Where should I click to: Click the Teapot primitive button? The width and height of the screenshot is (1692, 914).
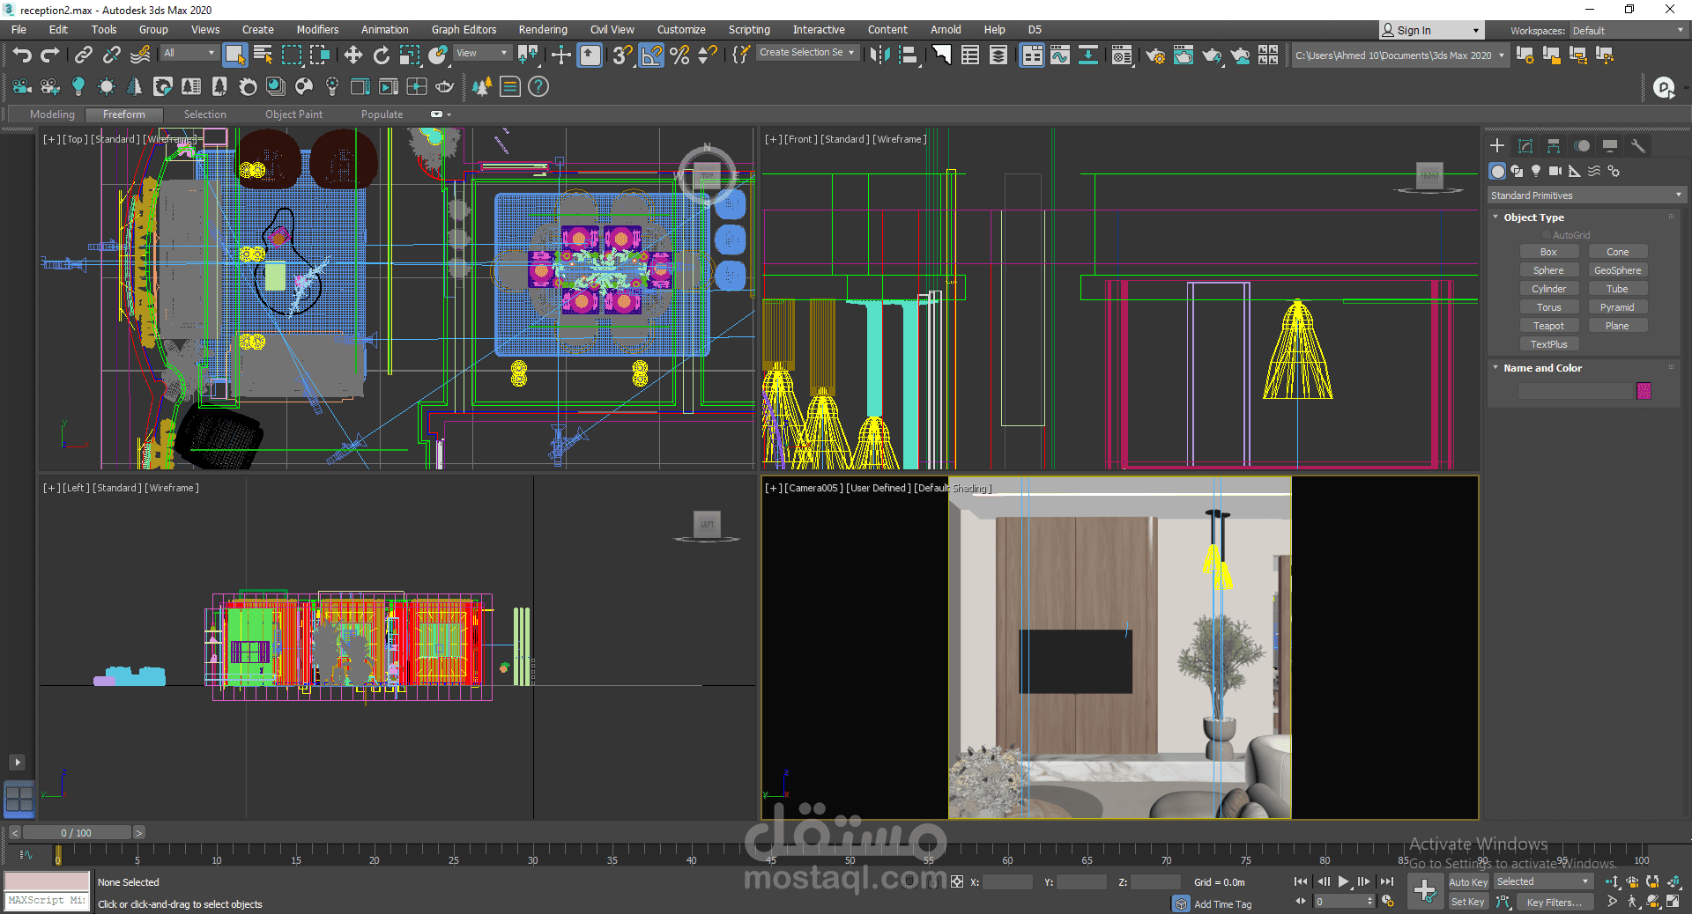point(1548,326)
